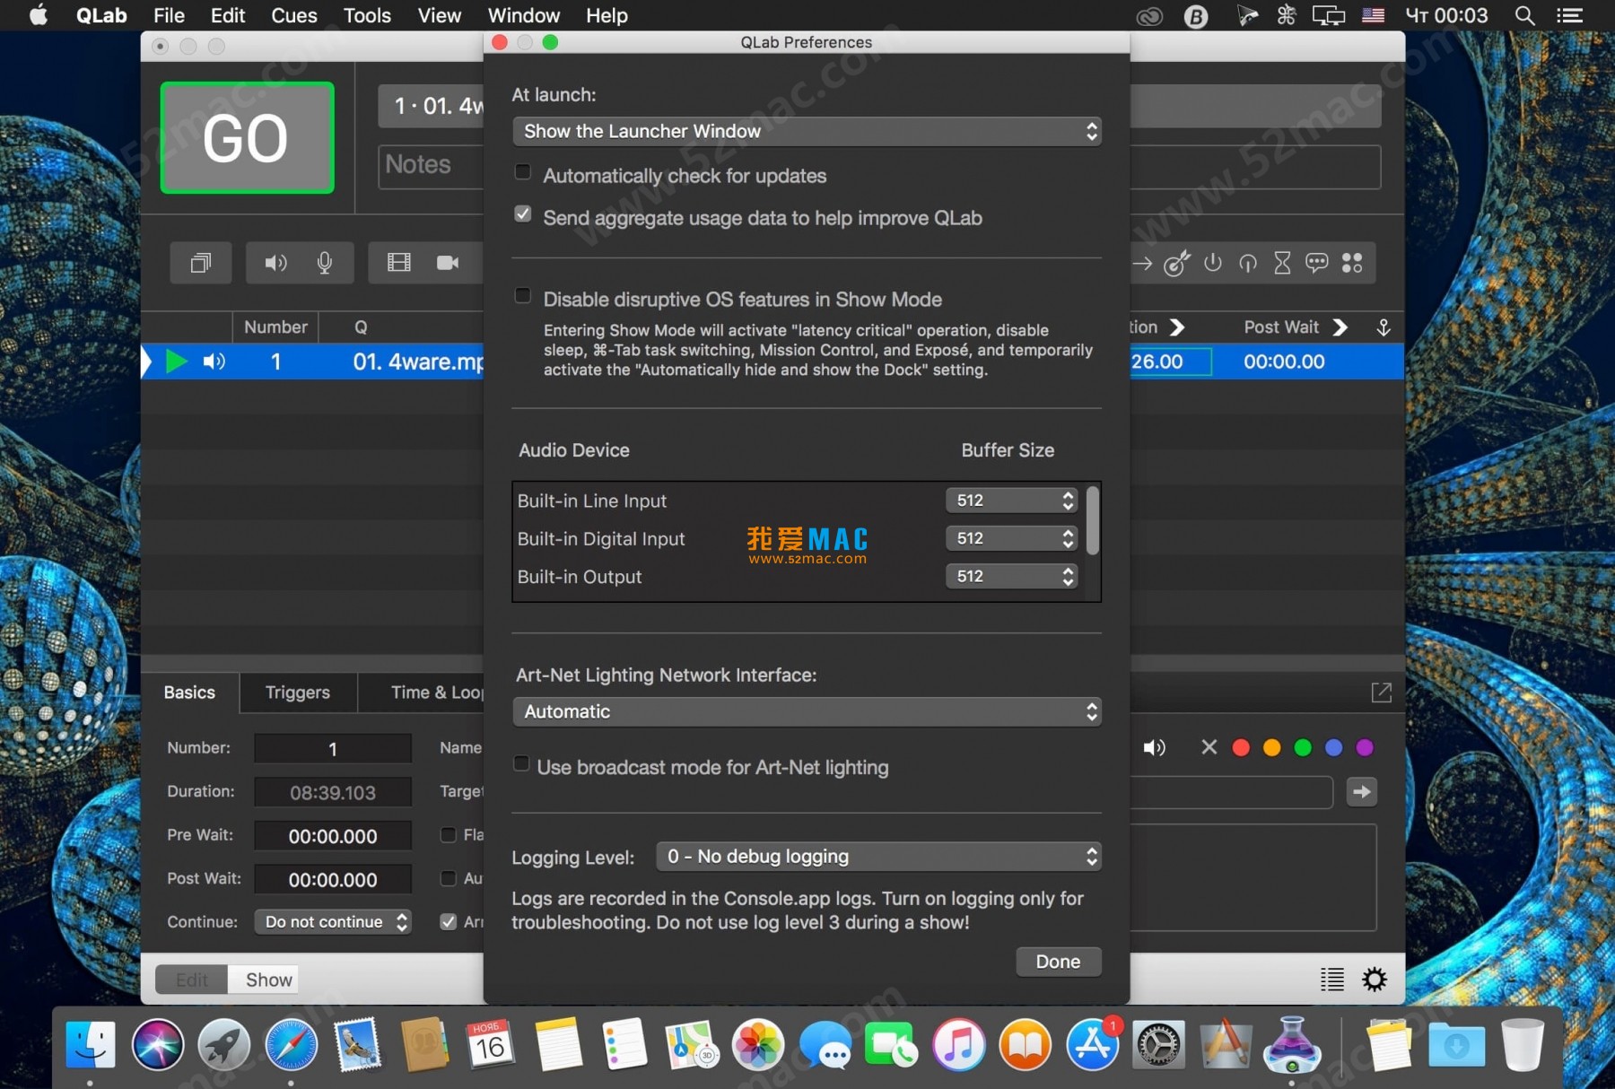This screenshot has width=1615, height=1089.
Task: Set cue color to orange
Action: (x=1272, y=747)
